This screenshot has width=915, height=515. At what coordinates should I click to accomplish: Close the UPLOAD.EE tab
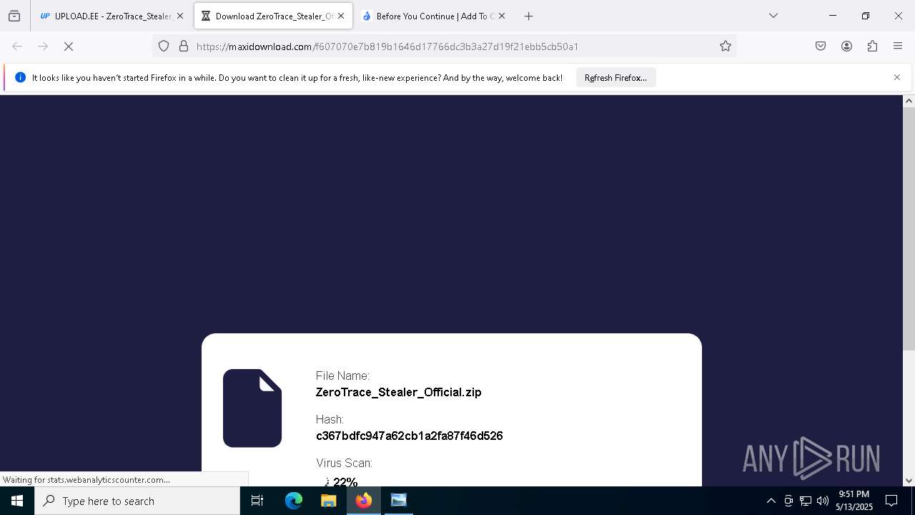pos(180,16)
